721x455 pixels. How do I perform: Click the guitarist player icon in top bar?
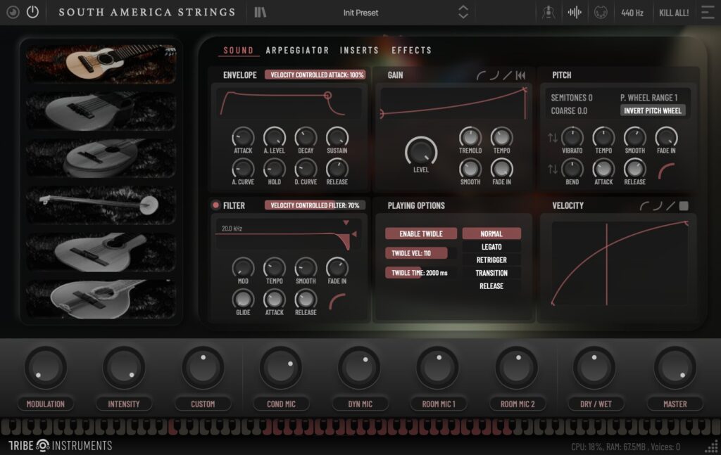548,13
